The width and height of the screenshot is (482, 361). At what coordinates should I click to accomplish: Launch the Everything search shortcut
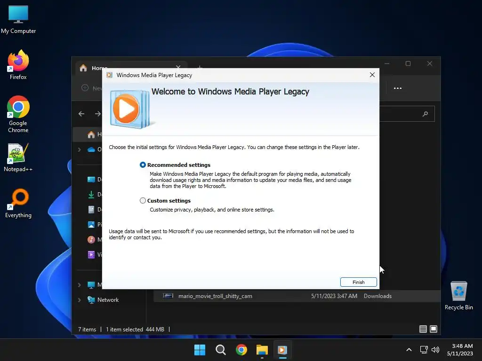tap(18, 203)
